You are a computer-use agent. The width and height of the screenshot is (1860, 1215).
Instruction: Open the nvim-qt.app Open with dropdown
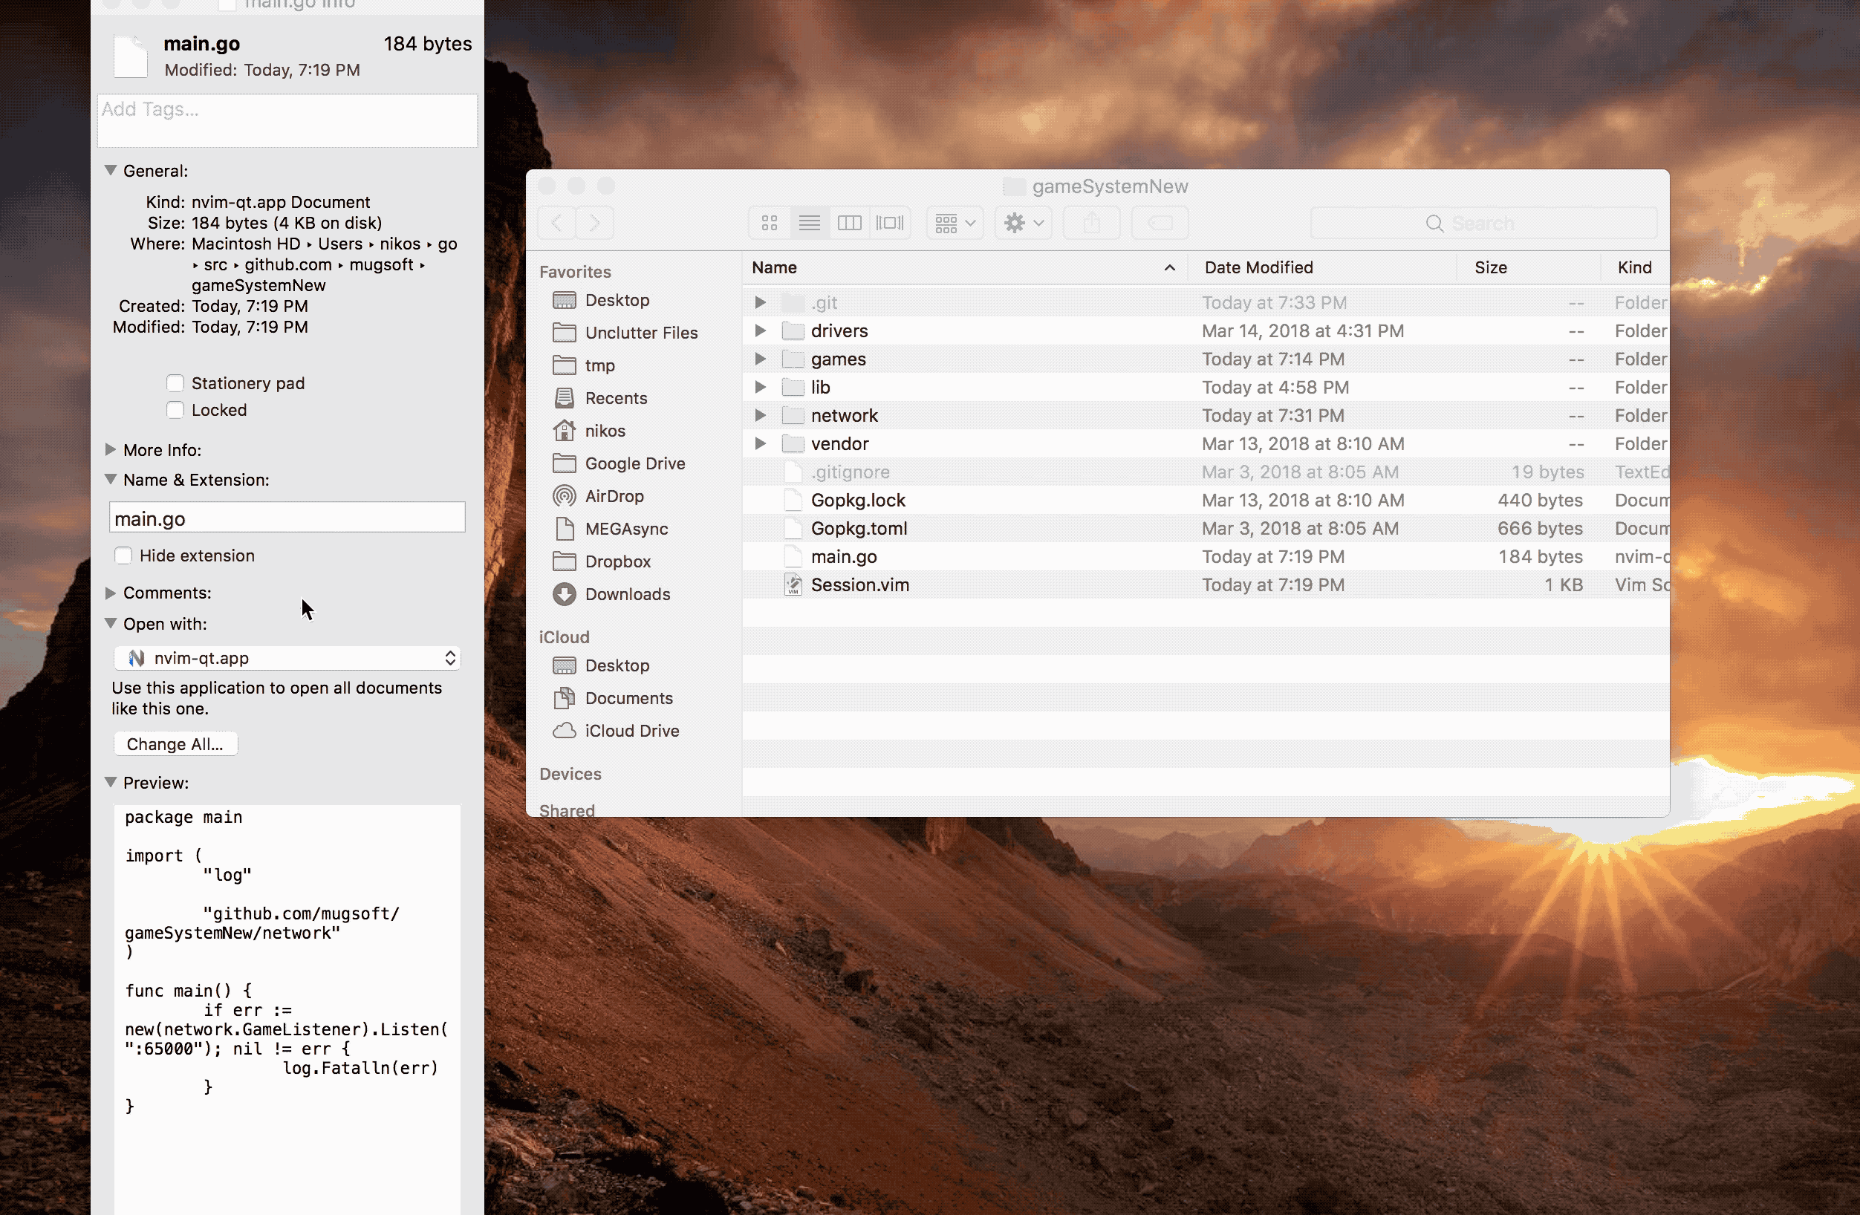click(287, 658)
